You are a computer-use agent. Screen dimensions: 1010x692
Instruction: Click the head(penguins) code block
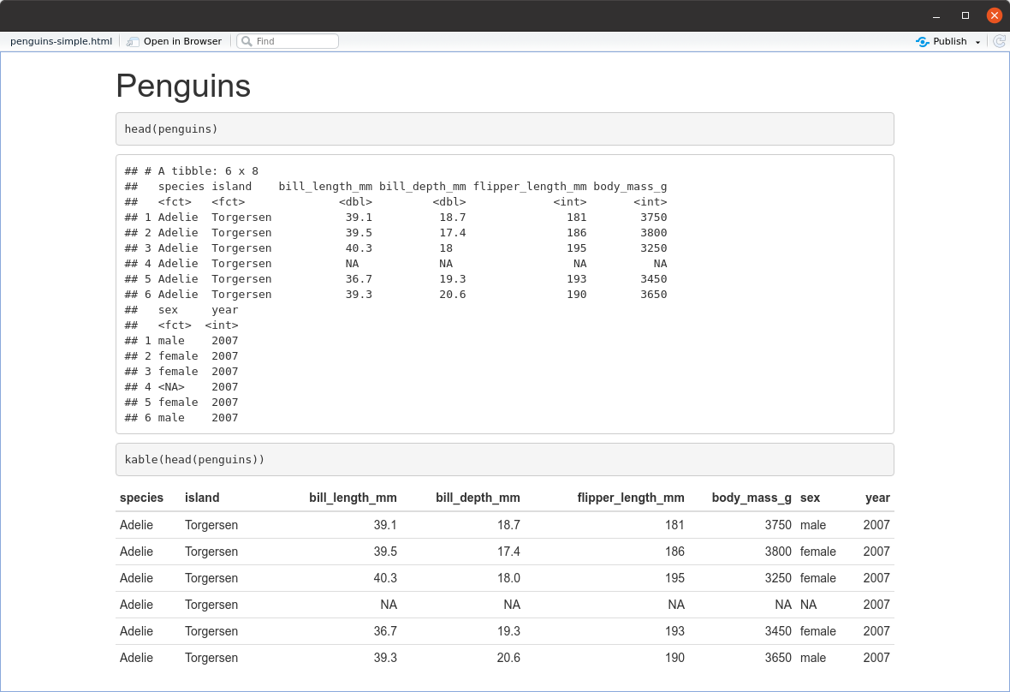[504, 129]
